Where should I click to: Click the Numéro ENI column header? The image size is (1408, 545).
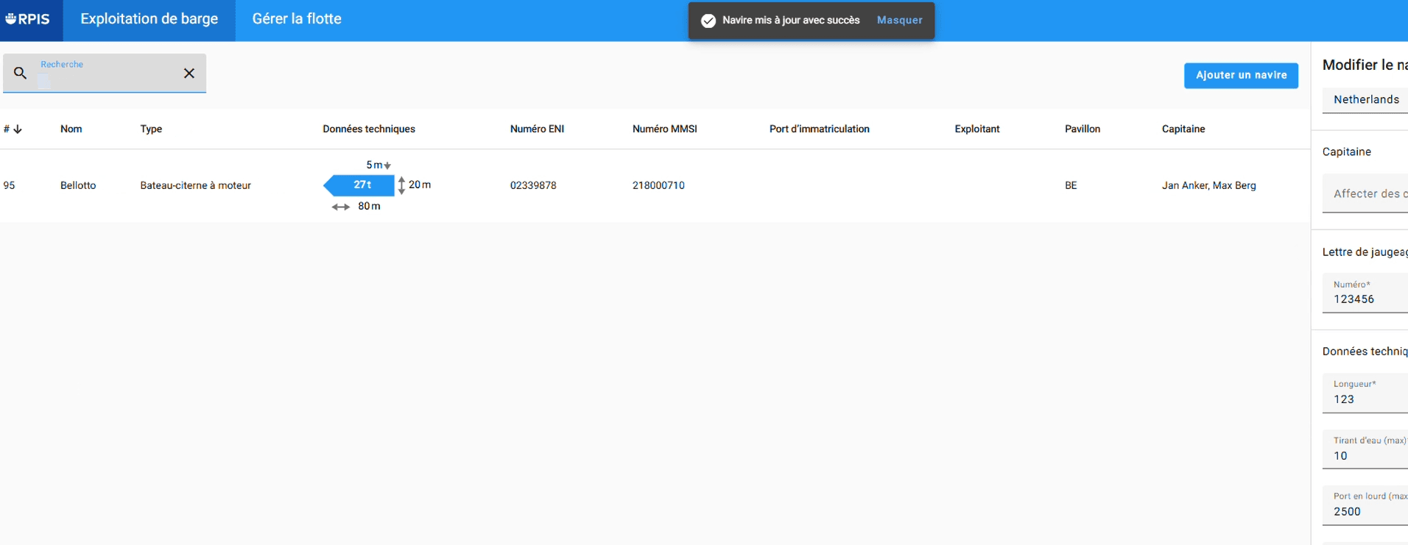point(537,129)
